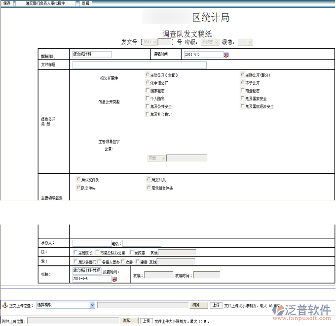The width and height of the screenshot is (336, 326).
Task: Click the 返回 button
Action: coord(85,3)
